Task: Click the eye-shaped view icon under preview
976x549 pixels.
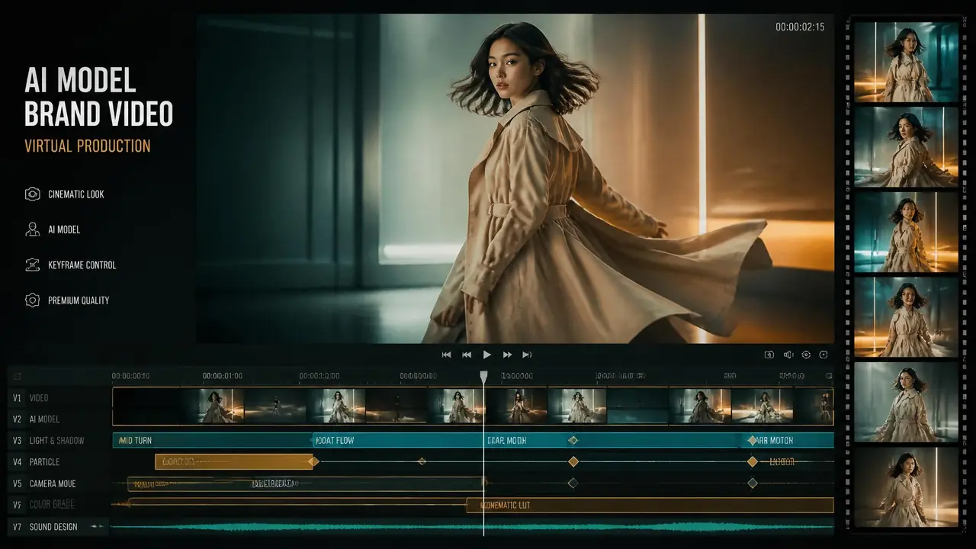Action: click(806, 355)
